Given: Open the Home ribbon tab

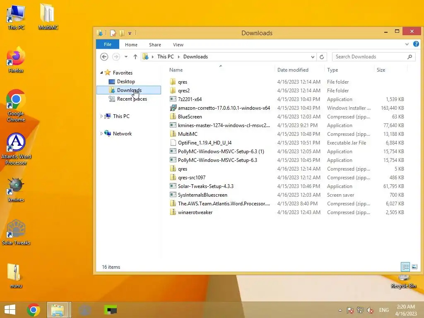Looking at the screenshot, I should pos(131,45).
